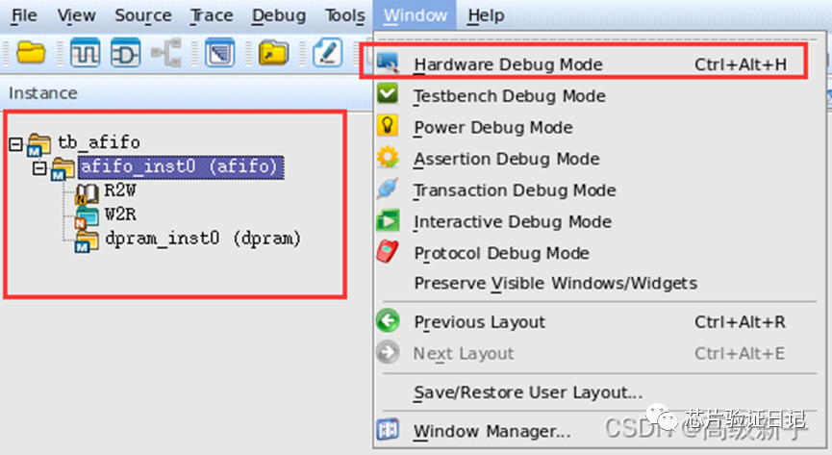Choose Protocol Debug Mode
The image size is (832, 455).
click(x=599, y=253)
